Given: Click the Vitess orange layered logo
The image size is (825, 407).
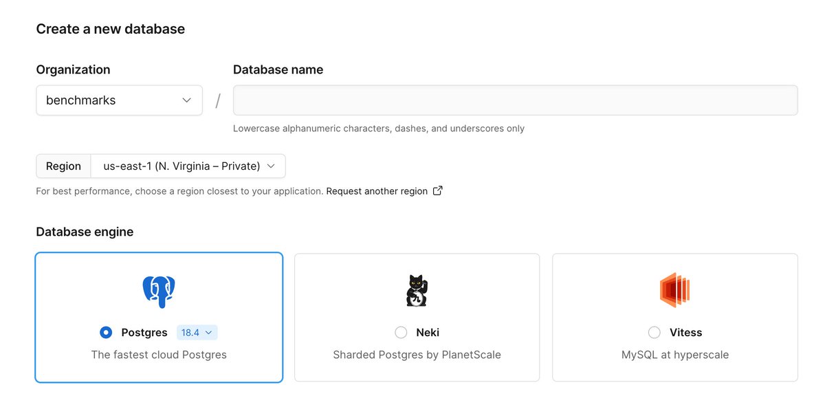Looking at the screenshot, I should tap(674, 290).
